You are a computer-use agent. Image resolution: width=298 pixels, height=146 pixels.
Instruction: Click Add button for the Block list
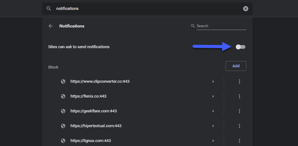pos(236,66)
